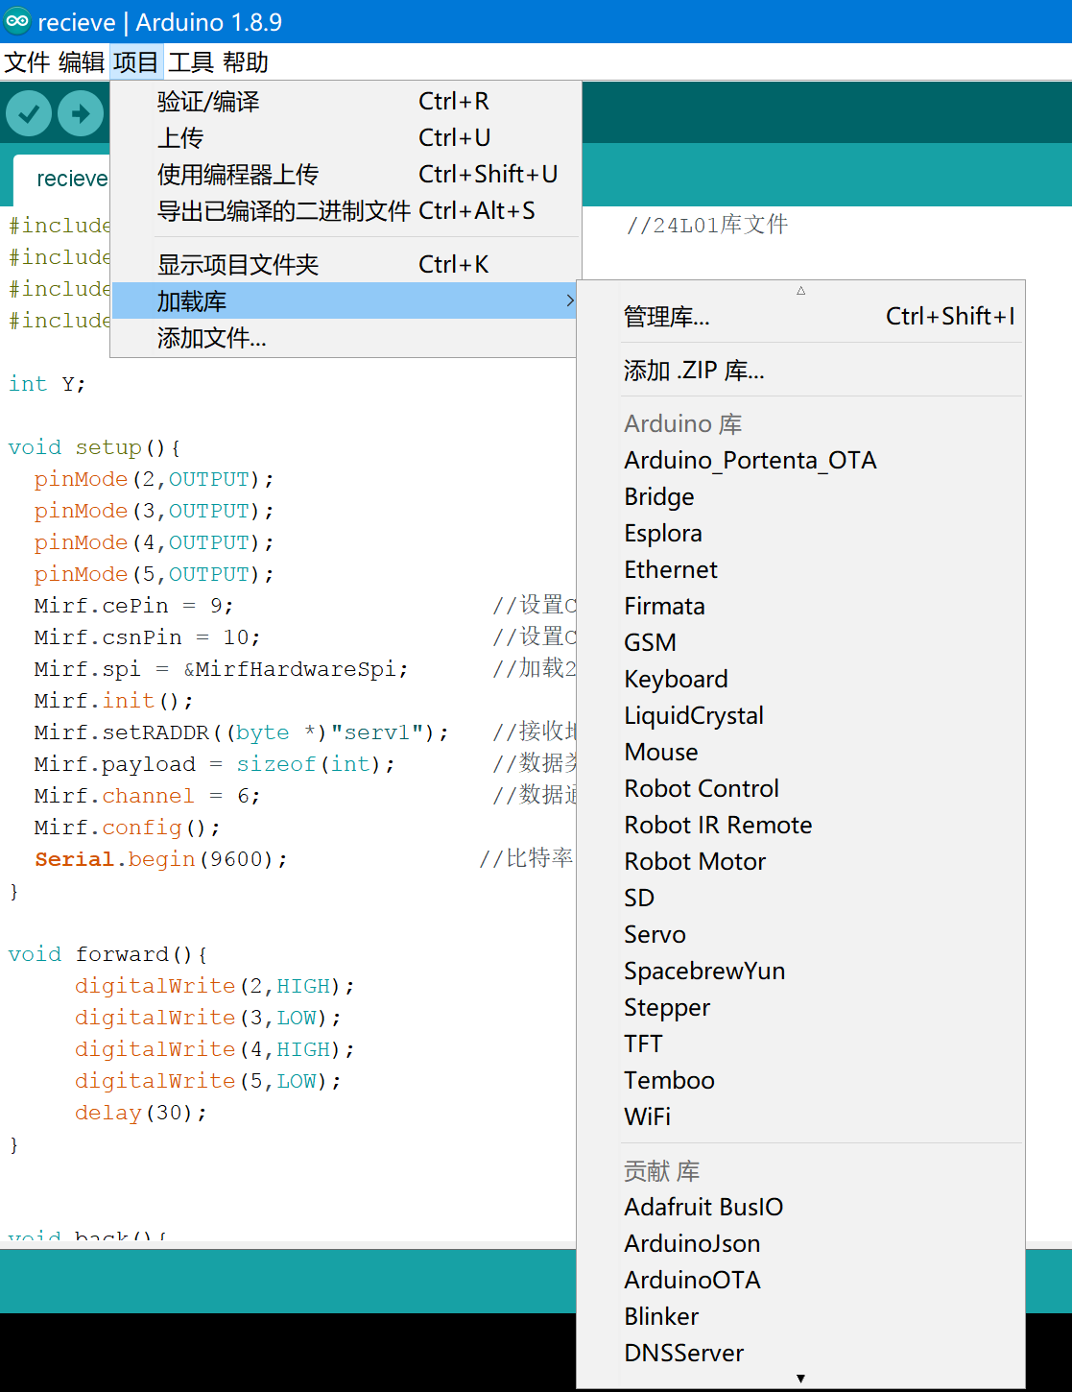Switch to the recieve sketch tab

tap(62, 179)
